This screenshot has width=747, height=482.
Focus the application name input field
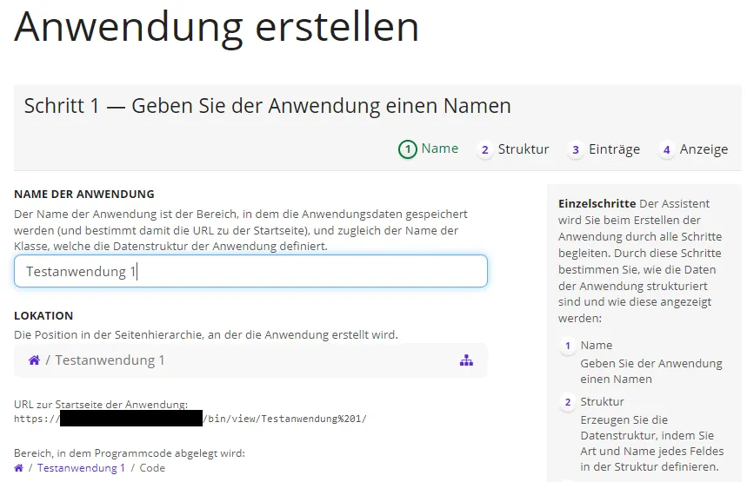[x=250, y=271]
